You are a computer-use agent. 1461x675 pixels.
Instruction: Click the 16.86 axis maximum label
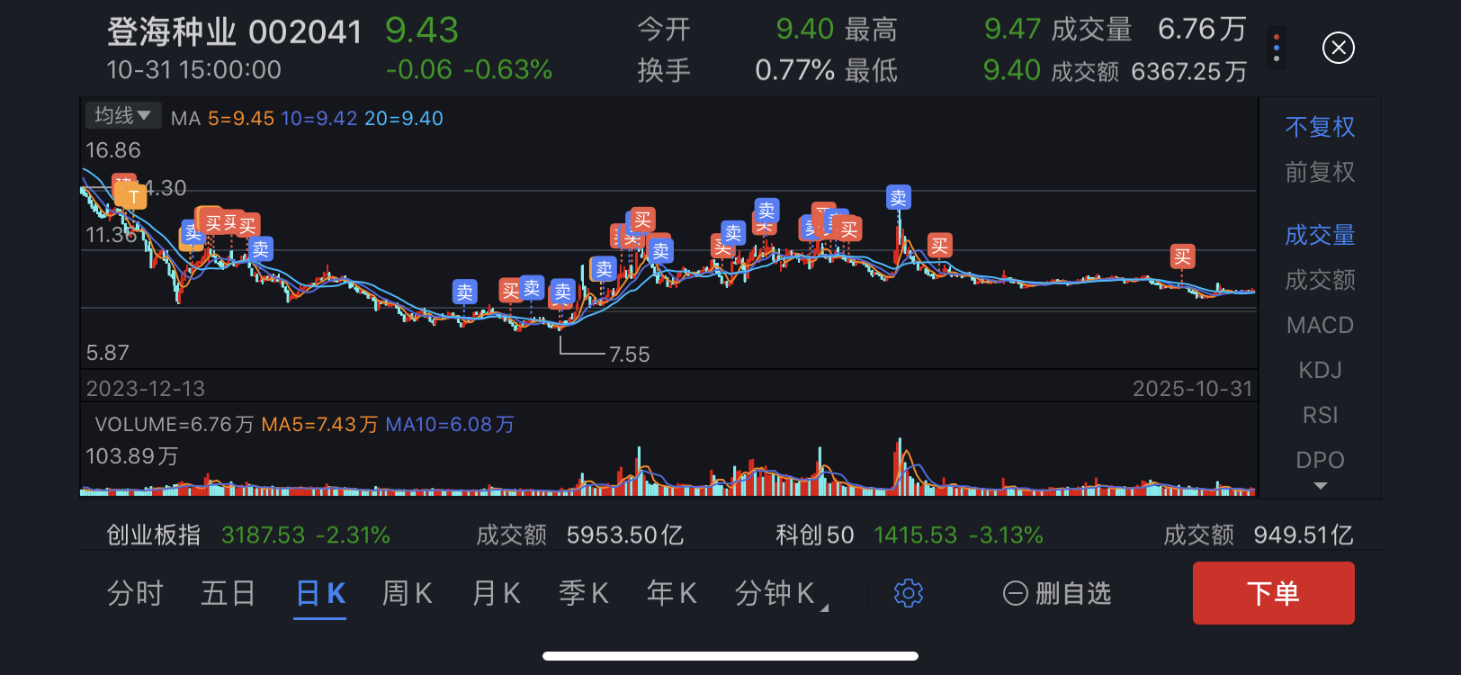(113, 150)
